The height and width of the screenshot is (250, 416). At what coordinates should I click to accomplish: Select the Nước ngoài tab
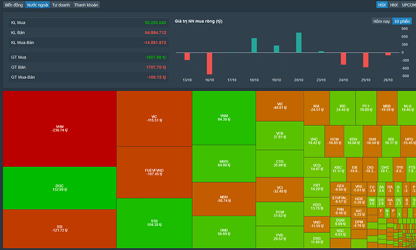(x=37, y=5)
